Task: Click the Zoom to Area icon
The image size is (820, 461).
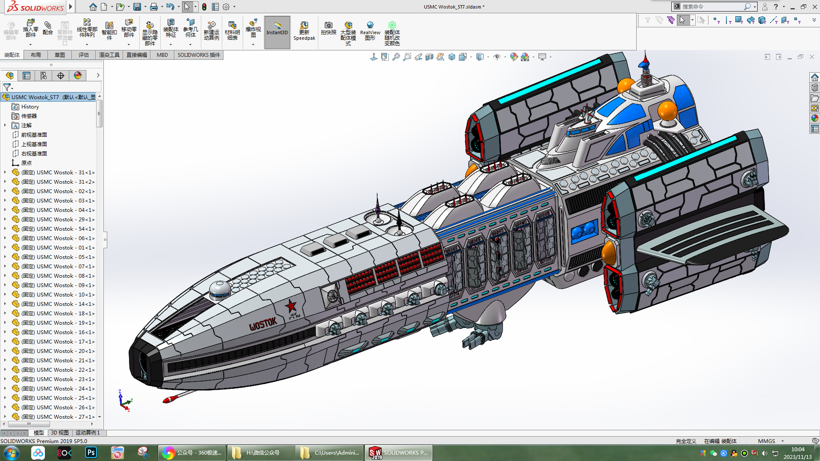Action: [x=407, y=57]
